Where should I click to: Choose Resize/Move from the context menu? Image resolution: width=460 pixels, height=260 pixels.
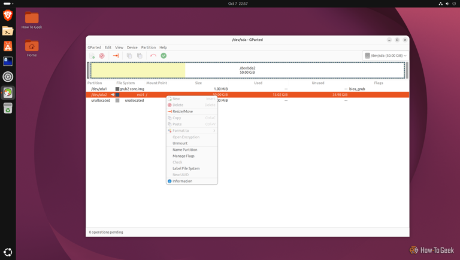pos(192,111)
